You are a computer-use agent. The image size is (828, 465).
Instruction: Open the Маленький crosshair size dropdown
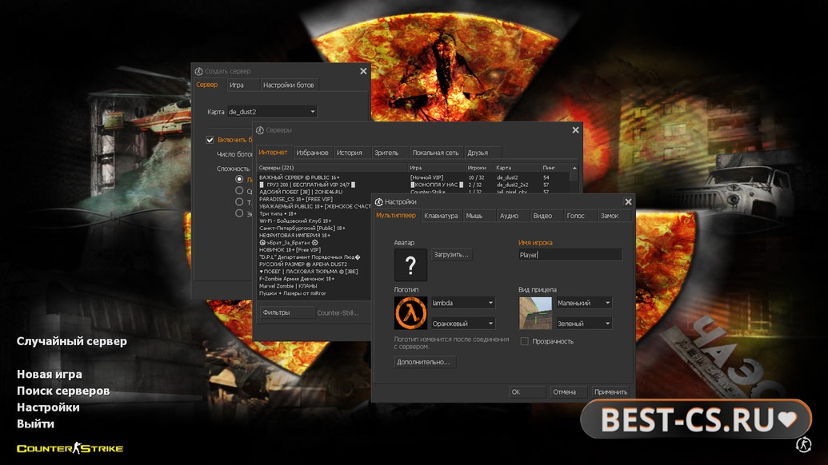[x=584, y=303]
